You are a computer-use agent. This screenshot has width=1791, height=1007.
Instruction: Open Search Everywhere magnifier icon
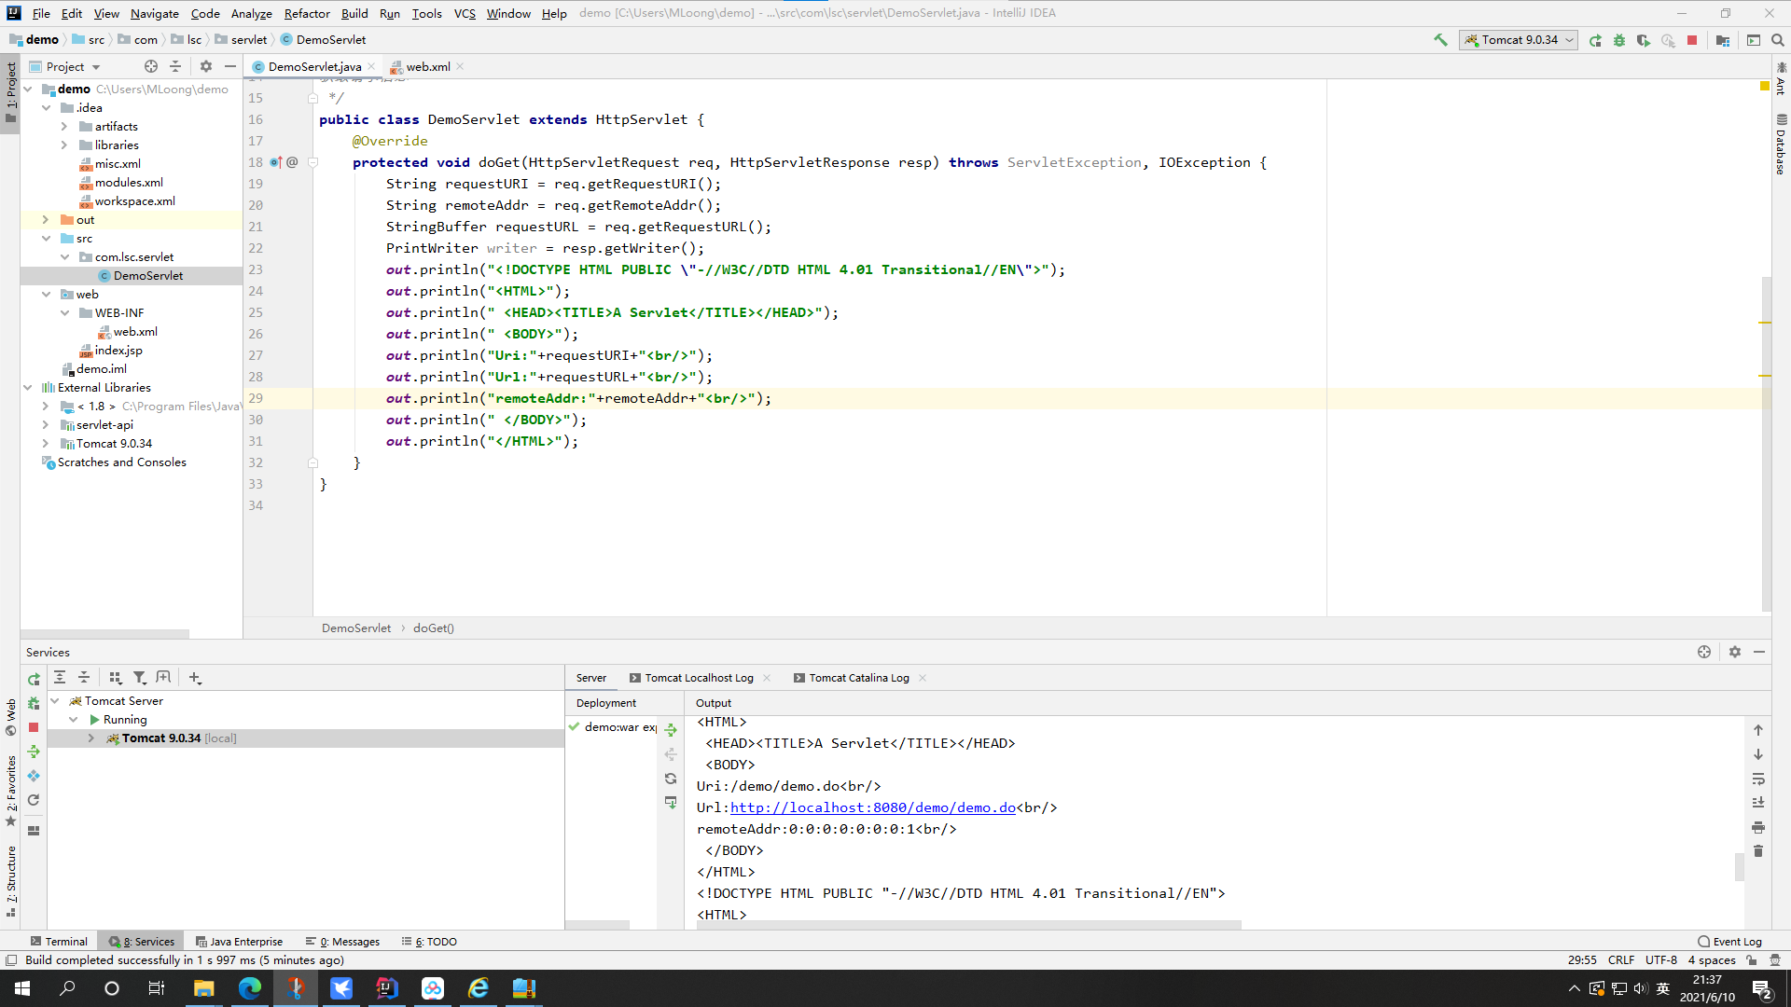click(x=1778, y=40)
